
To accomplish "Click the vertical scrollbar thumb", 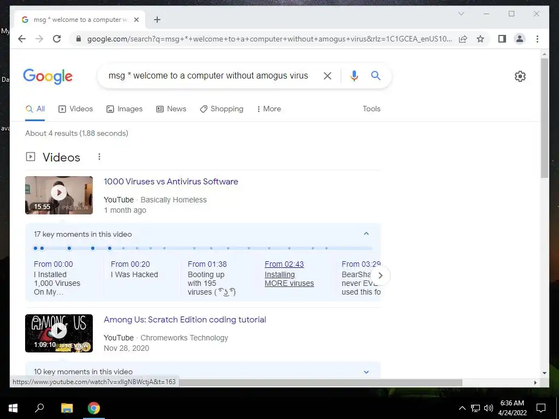I will 544,118.
